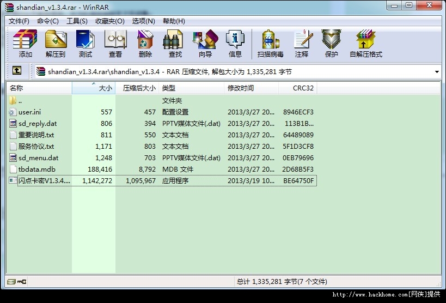The width and height of the screenshot is (446, 303).
Task: Click the 闪点卡密 application file icon
Action: click(13, 180)
